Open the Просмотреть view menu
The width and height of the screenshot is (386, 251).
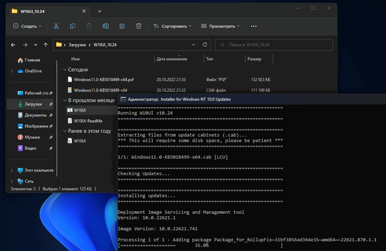click(x=220, y=26)
